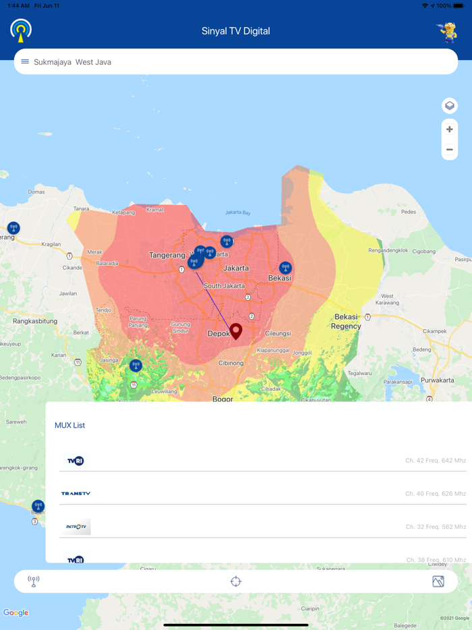The height and width of the screenshot is (630, 472).
Task: Click the Bekasi Regency label
Action: pos(346,322)
